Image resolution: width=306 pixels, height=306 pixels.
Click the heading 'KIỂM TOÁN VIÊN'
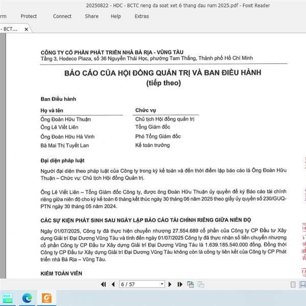tap(61, 273)
